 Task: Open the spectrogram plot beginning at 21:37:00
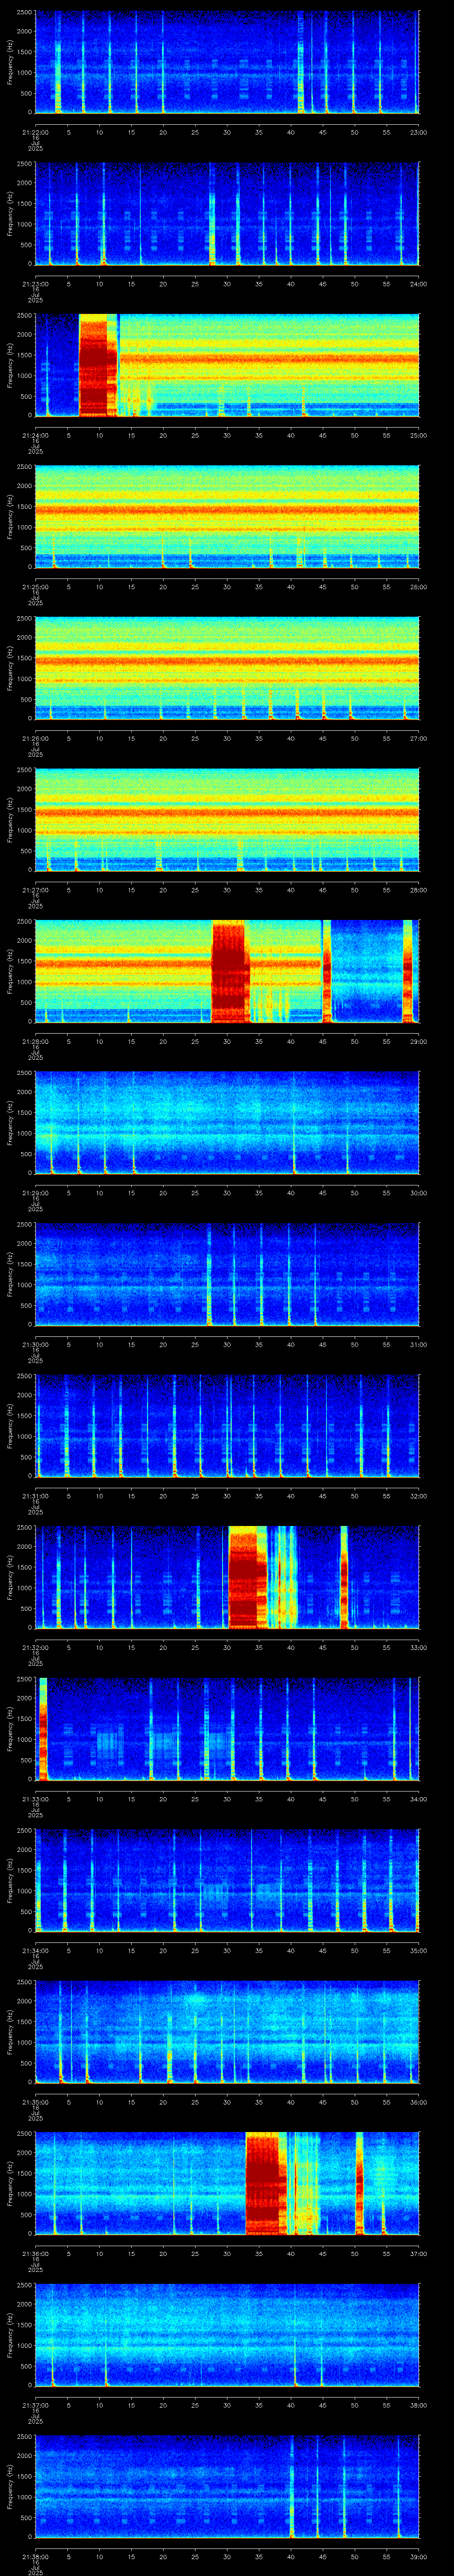pos(227,2335)
